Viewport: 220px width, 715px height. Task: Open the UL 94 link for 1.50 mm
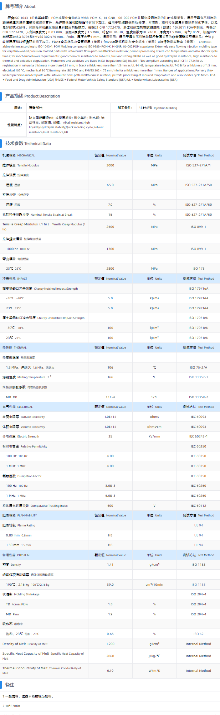198,545
